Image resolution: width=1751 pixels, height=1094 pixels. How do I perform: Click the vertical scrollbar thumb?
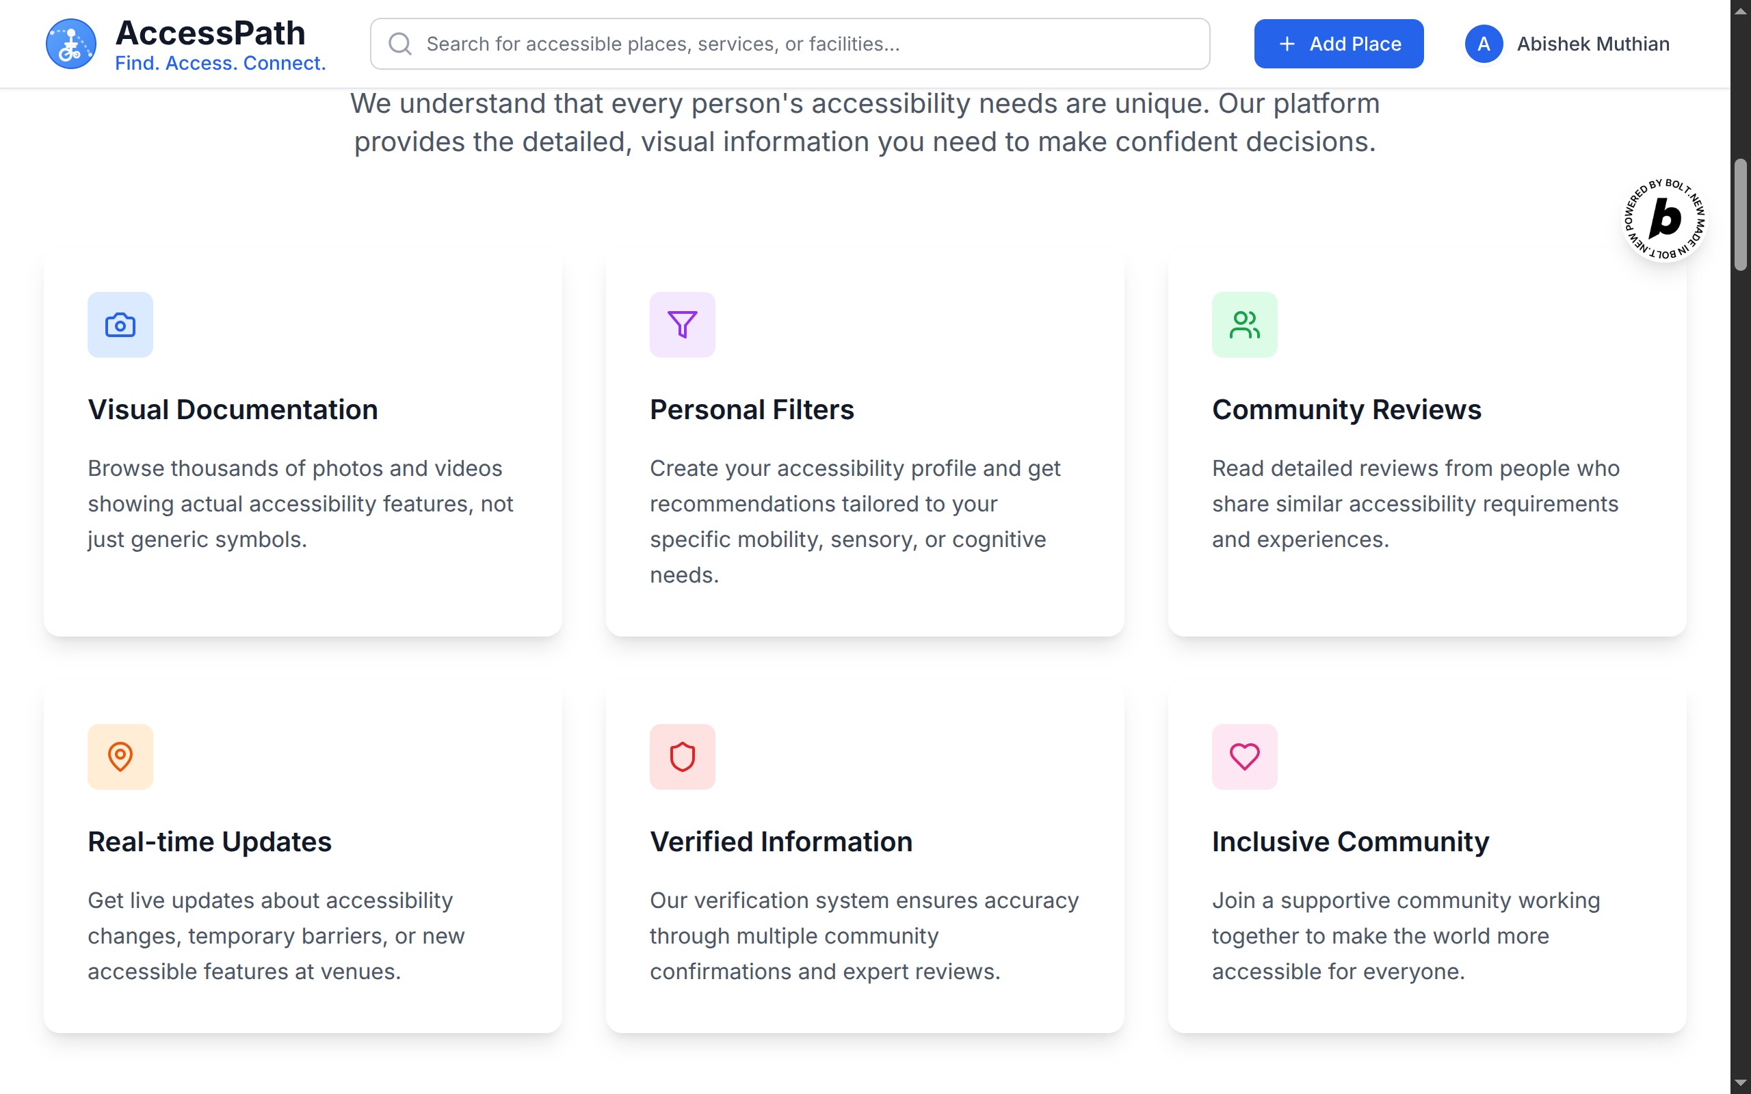(x=1740, y=214)
